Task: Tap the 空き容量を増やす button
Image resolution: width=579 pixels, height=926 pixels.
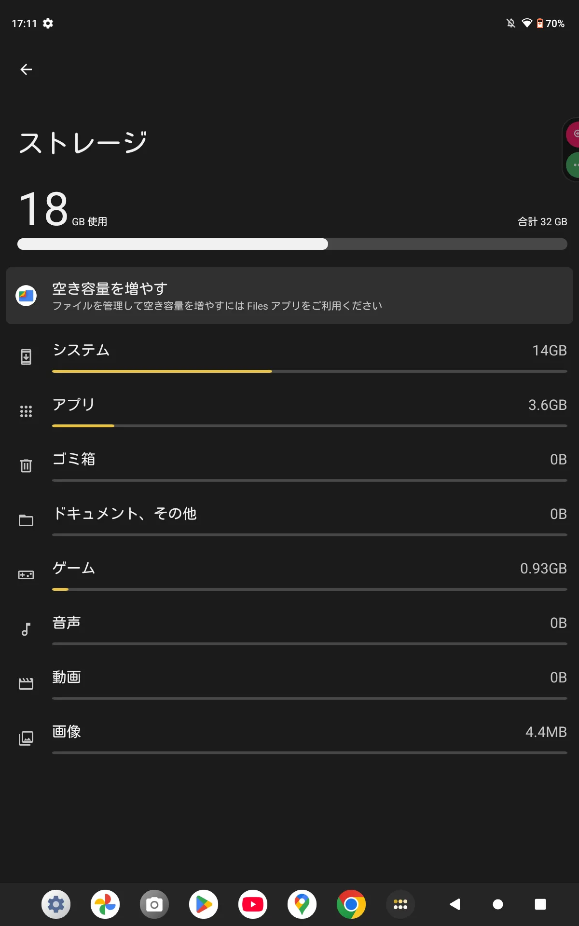Action: coord(289,296)
